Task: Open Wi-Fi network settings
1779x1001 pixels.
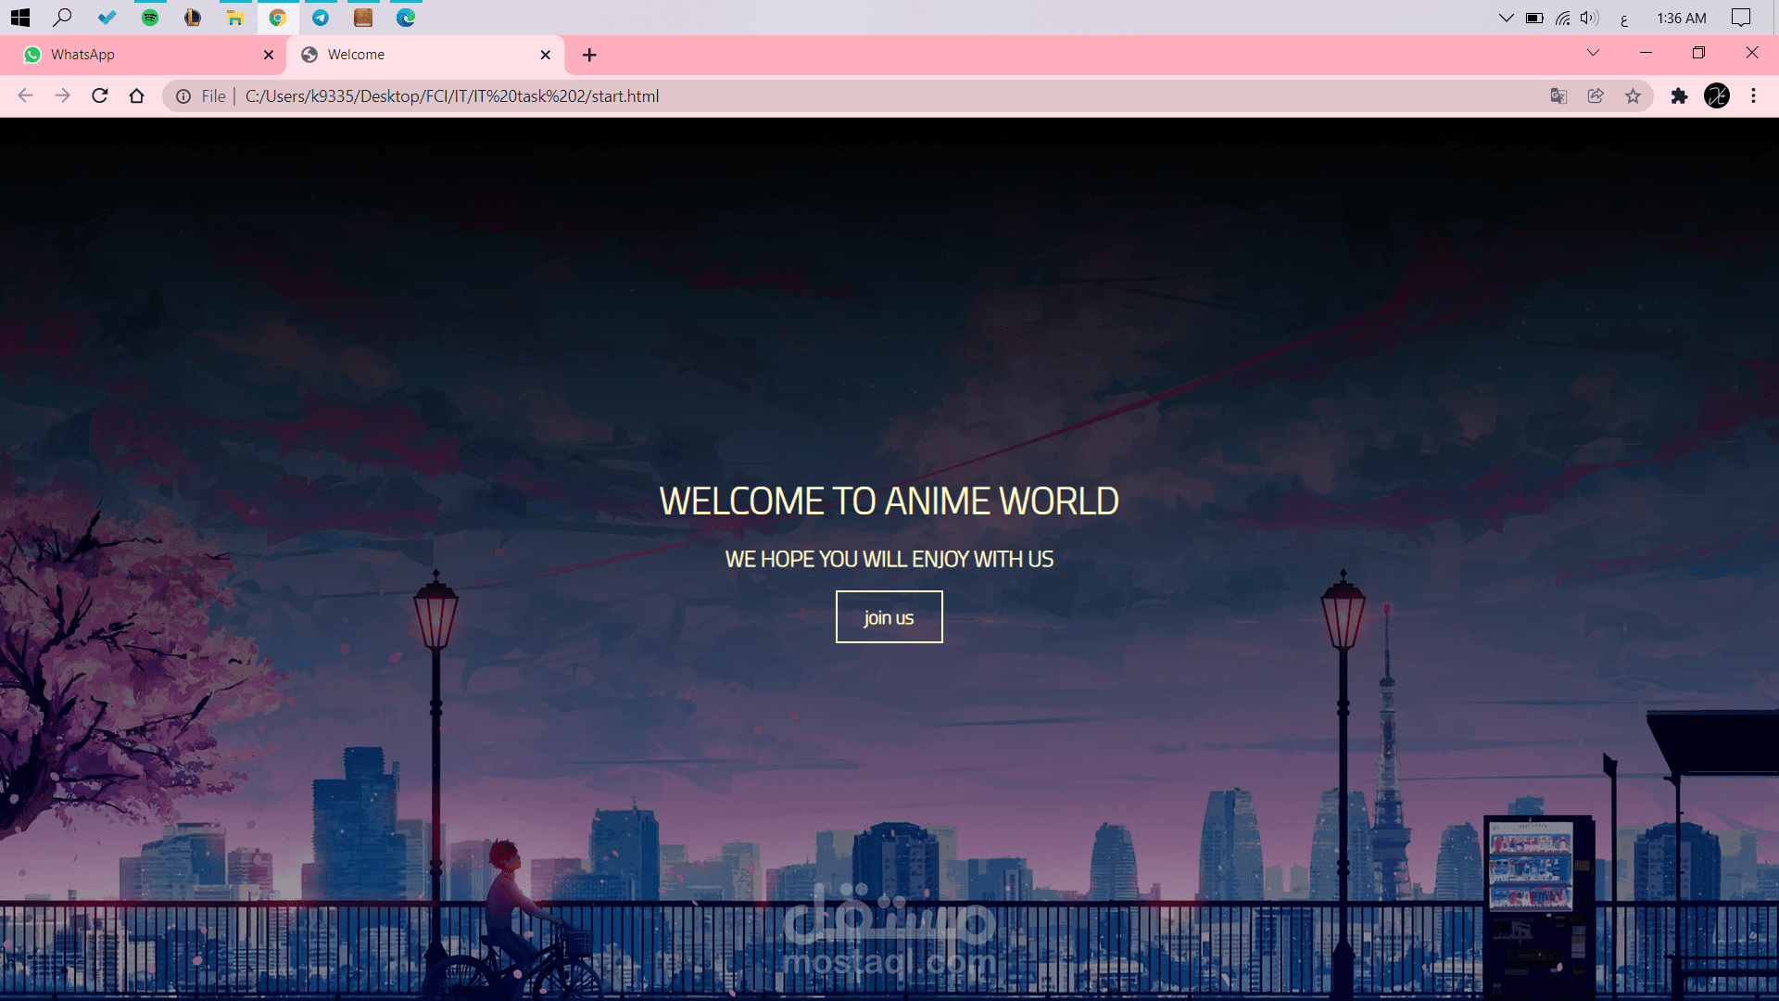Action: point(1563,18)
